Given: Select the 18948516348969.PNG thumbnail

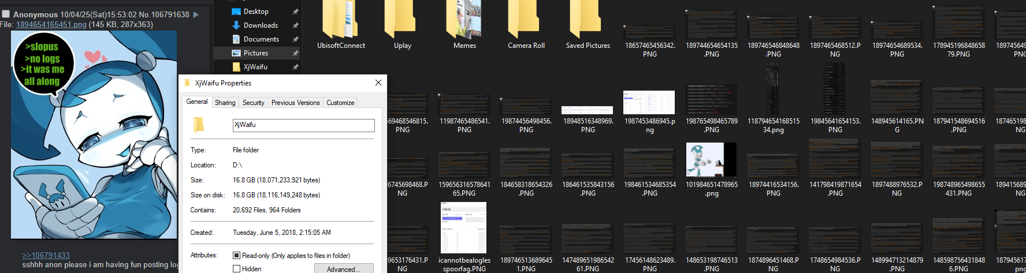Looking at the screenshot, I should point(587,110).
